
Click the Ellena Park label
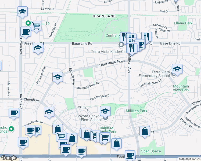[x=183, y=23]
